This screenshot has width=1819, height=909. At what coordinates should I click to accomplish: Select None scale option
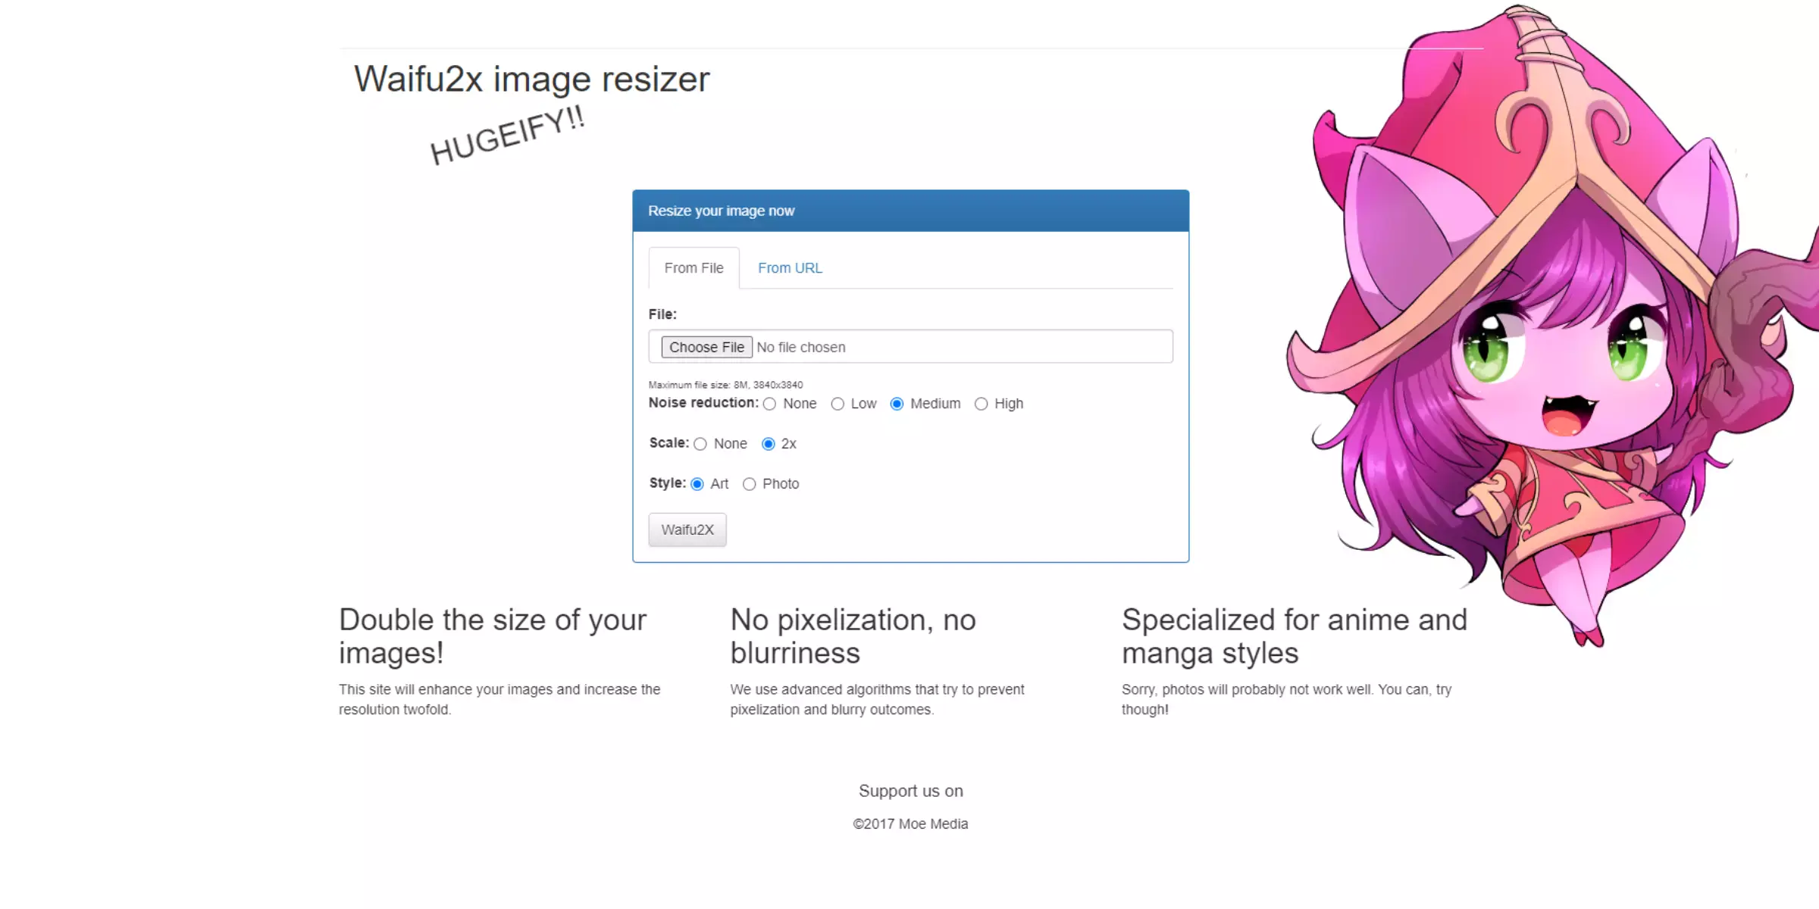(700, 444)
